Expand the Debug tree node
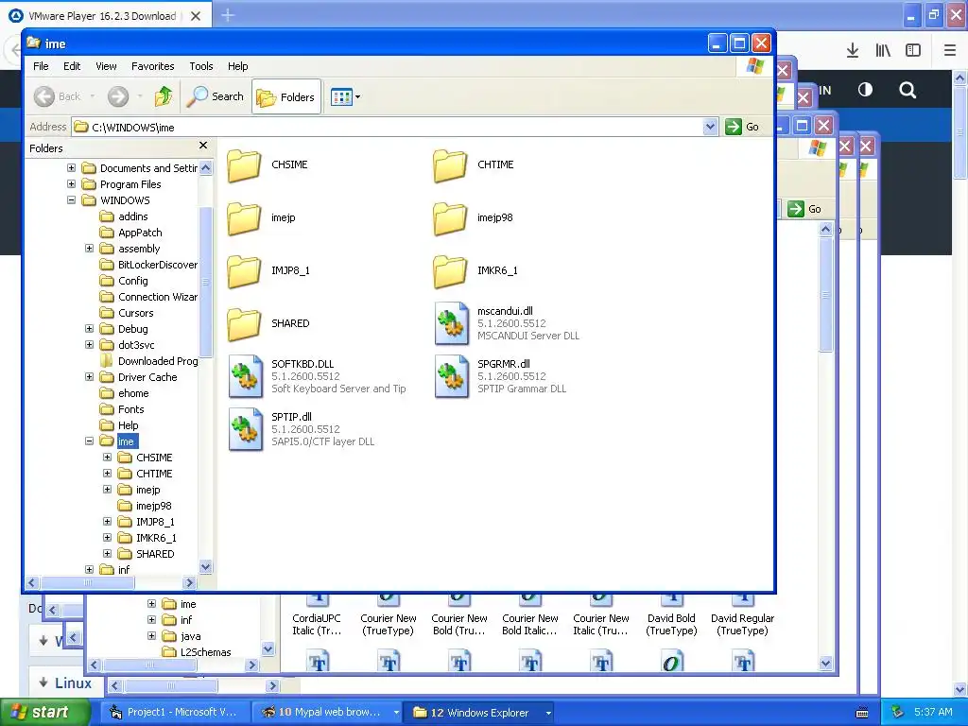 (90, 328)
